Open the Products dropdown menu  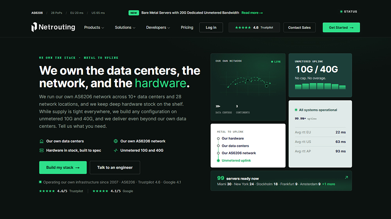point(94,27)
